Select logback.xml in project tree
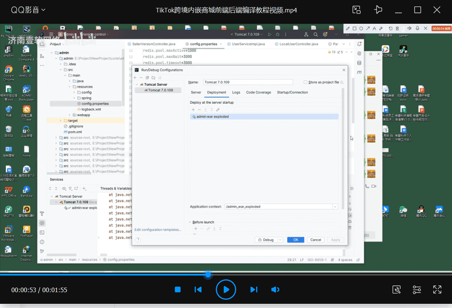This screenshot has width=452, height=308. click(89, 109)
